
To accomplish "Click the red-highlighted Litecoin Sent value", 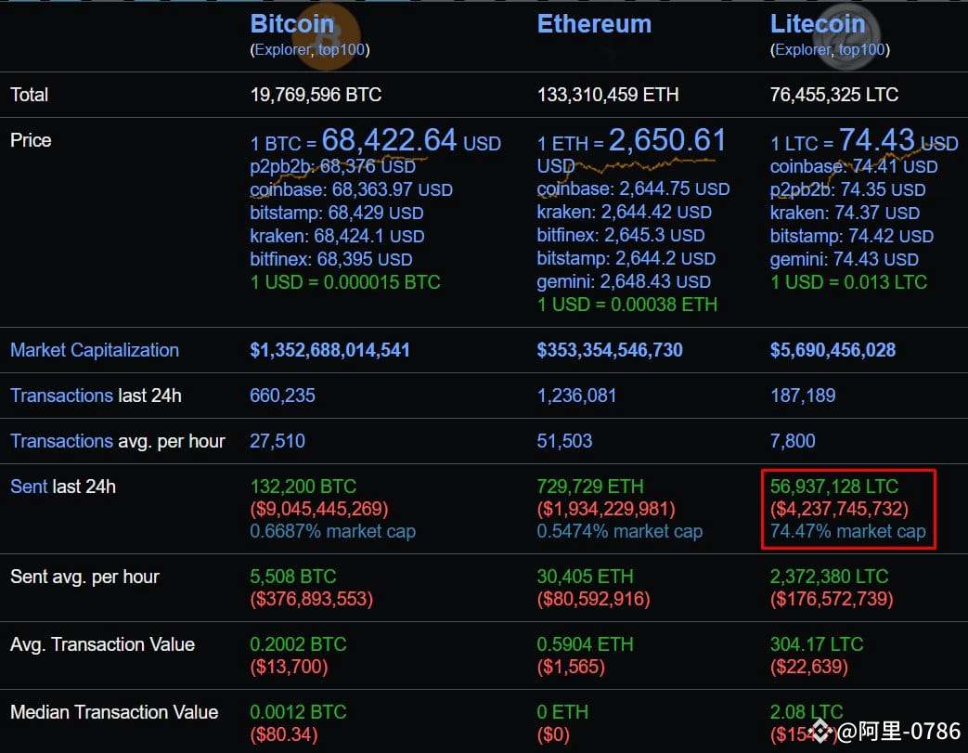I will [848, 510].
